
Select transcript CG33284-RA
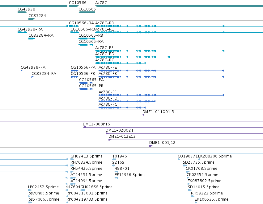pyautogui.click(x=41, y=35)
